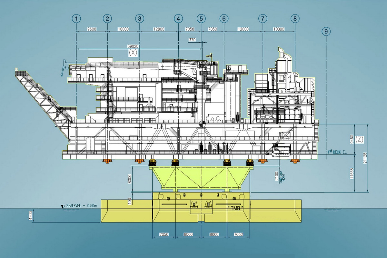Select the 370 offset dimension
Screen dimensions: 387x258
click(192, 39)
